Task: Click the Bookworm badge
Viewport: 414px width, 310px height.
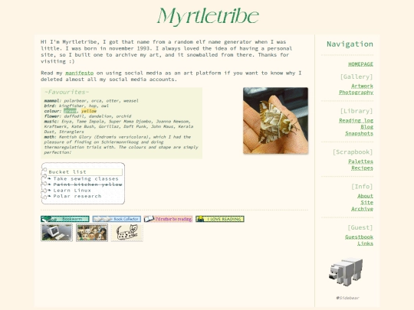Action: point(65,219)
